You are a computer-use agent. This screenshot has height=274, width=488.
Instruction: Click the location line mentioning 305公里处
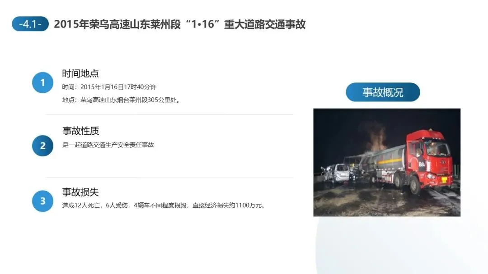(121, 100)
